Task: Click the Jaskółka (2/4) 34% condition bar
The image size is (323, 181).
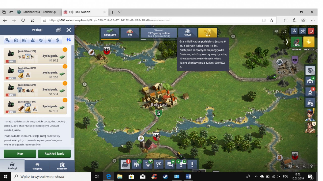Action: (11, 78)
